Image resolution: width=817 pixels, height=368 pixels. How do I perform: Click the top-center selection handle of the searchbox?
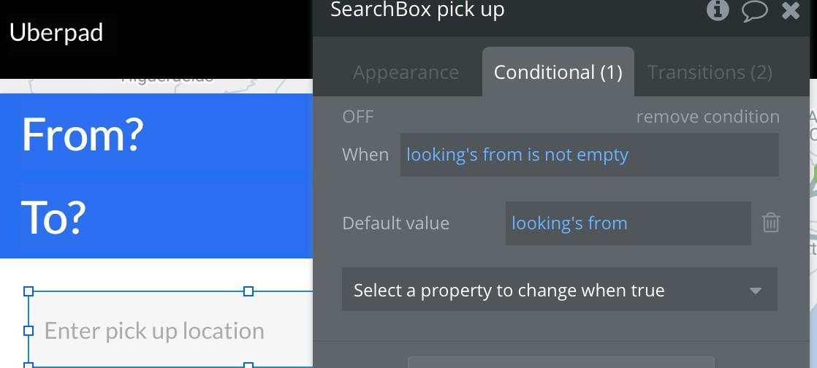point(248,291)
